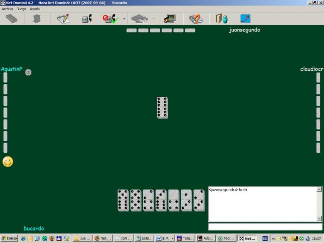324x243 pixels.
Task: Click the grayed single domino tile toolbar icon
Action: tap(12, 19)
